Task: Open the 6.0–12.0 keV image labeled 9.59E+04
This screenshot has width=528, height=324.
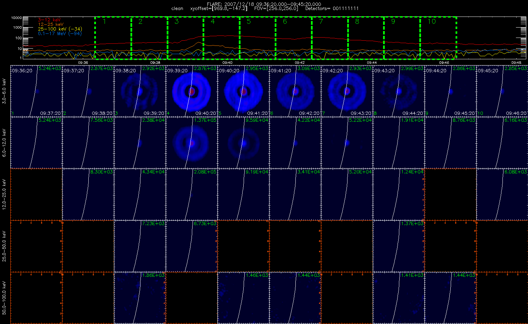Action: coord(243,142)
